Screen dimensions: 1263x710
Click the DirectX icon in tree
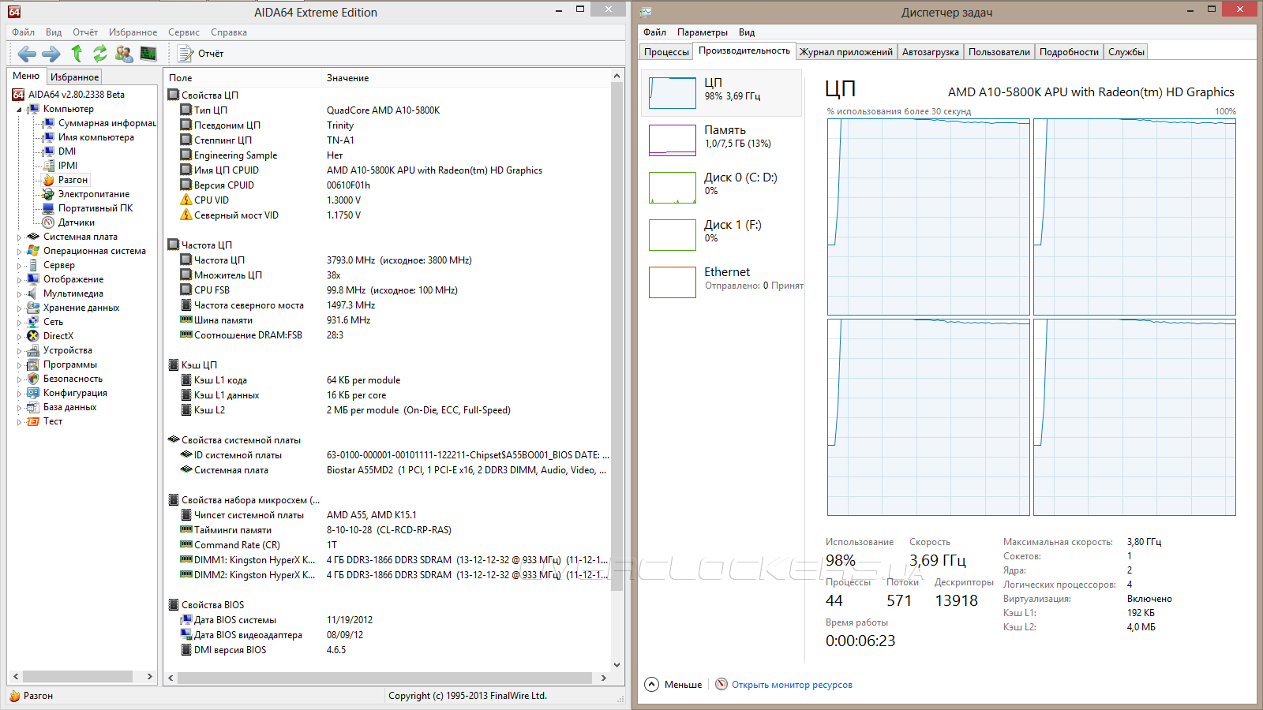click(33, 336)
